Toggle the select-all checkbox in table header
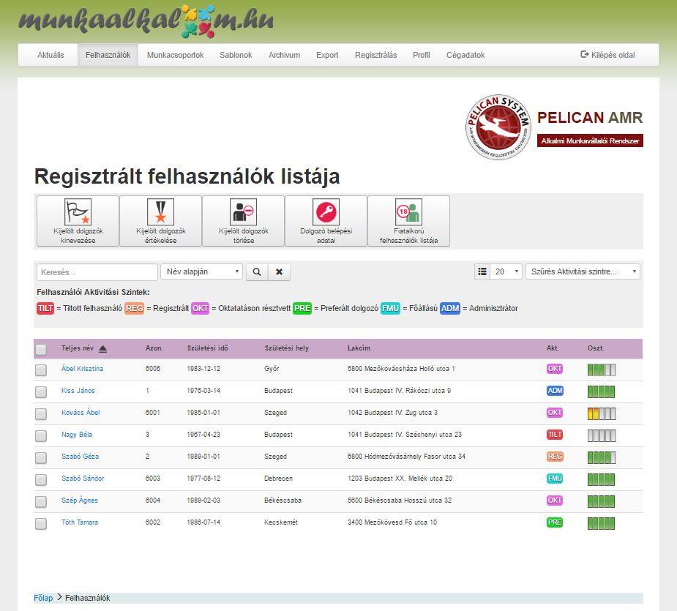The image size is (677, 611). coord(41,349)
